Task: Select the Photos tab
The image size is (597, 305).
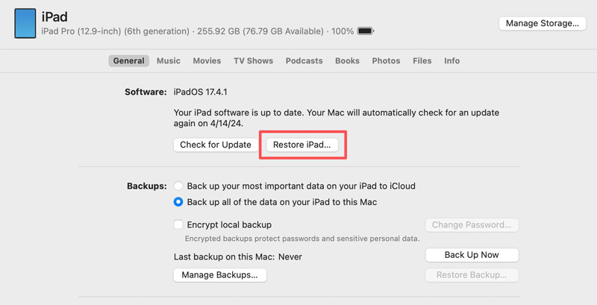Action: (386, 61)
